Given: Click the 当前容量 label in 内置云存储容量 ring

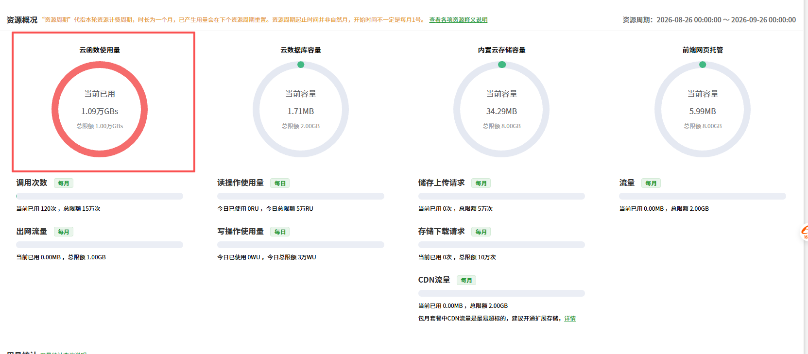Looking at the screenshot, I should point(501,94).
